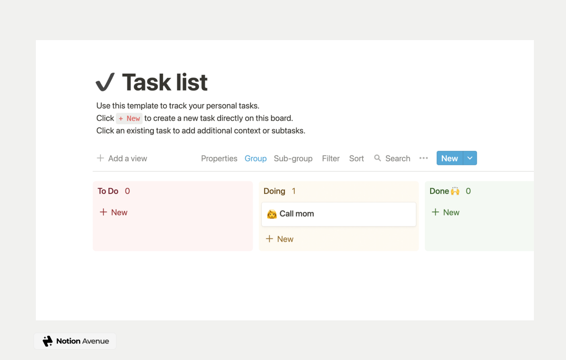Open the Sort options
The image size is (566, 360).
[x=356, y=159]
